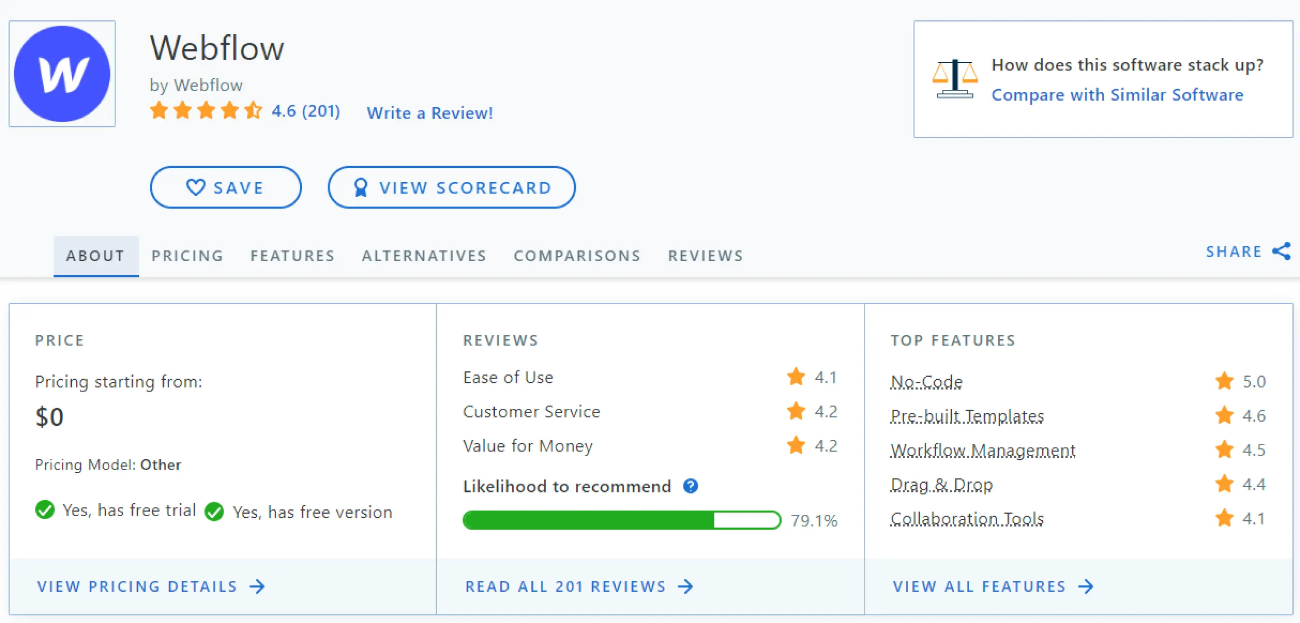Click the No-Code feature link

click(926, 381)
